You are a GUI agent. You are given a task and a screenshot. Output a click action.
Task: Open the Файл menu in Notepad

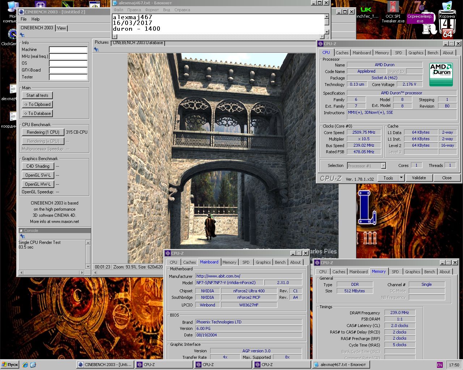[118, 10]
